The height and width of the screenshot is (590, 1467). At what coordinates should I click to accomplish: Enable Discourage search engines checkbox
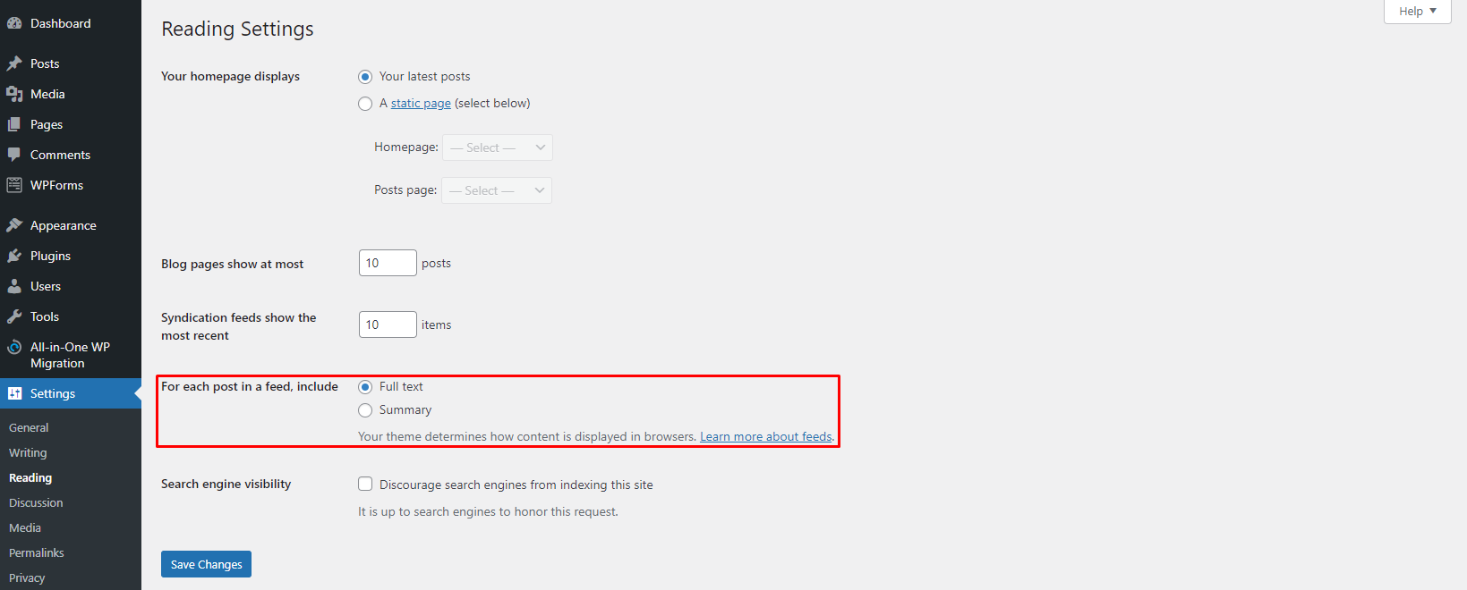click(x=365, y=485)
